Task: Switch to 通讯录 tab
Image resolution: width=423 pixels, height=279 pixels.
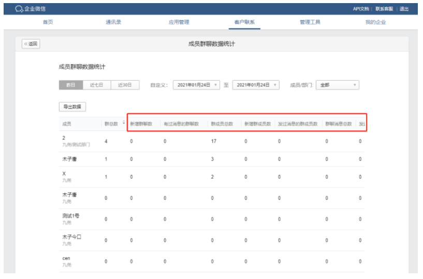Action: coord(113,22)
